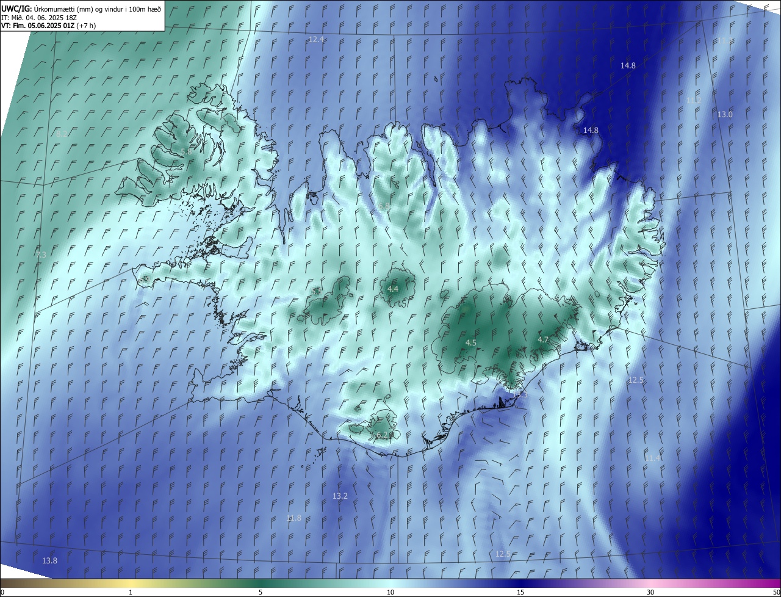The image size is (781, 597).
Task: Pick the yellow color near 1
Action: coord(131,583)
